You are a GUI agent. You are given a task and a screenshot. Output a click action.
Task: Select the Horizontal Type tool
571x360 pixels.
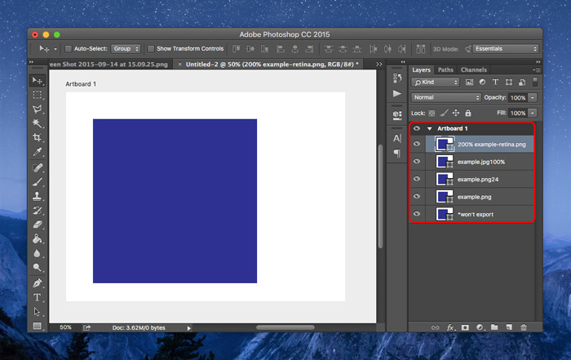38,297
